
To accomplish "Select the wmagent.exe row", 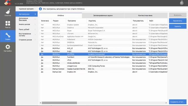I will coord(103,66).
